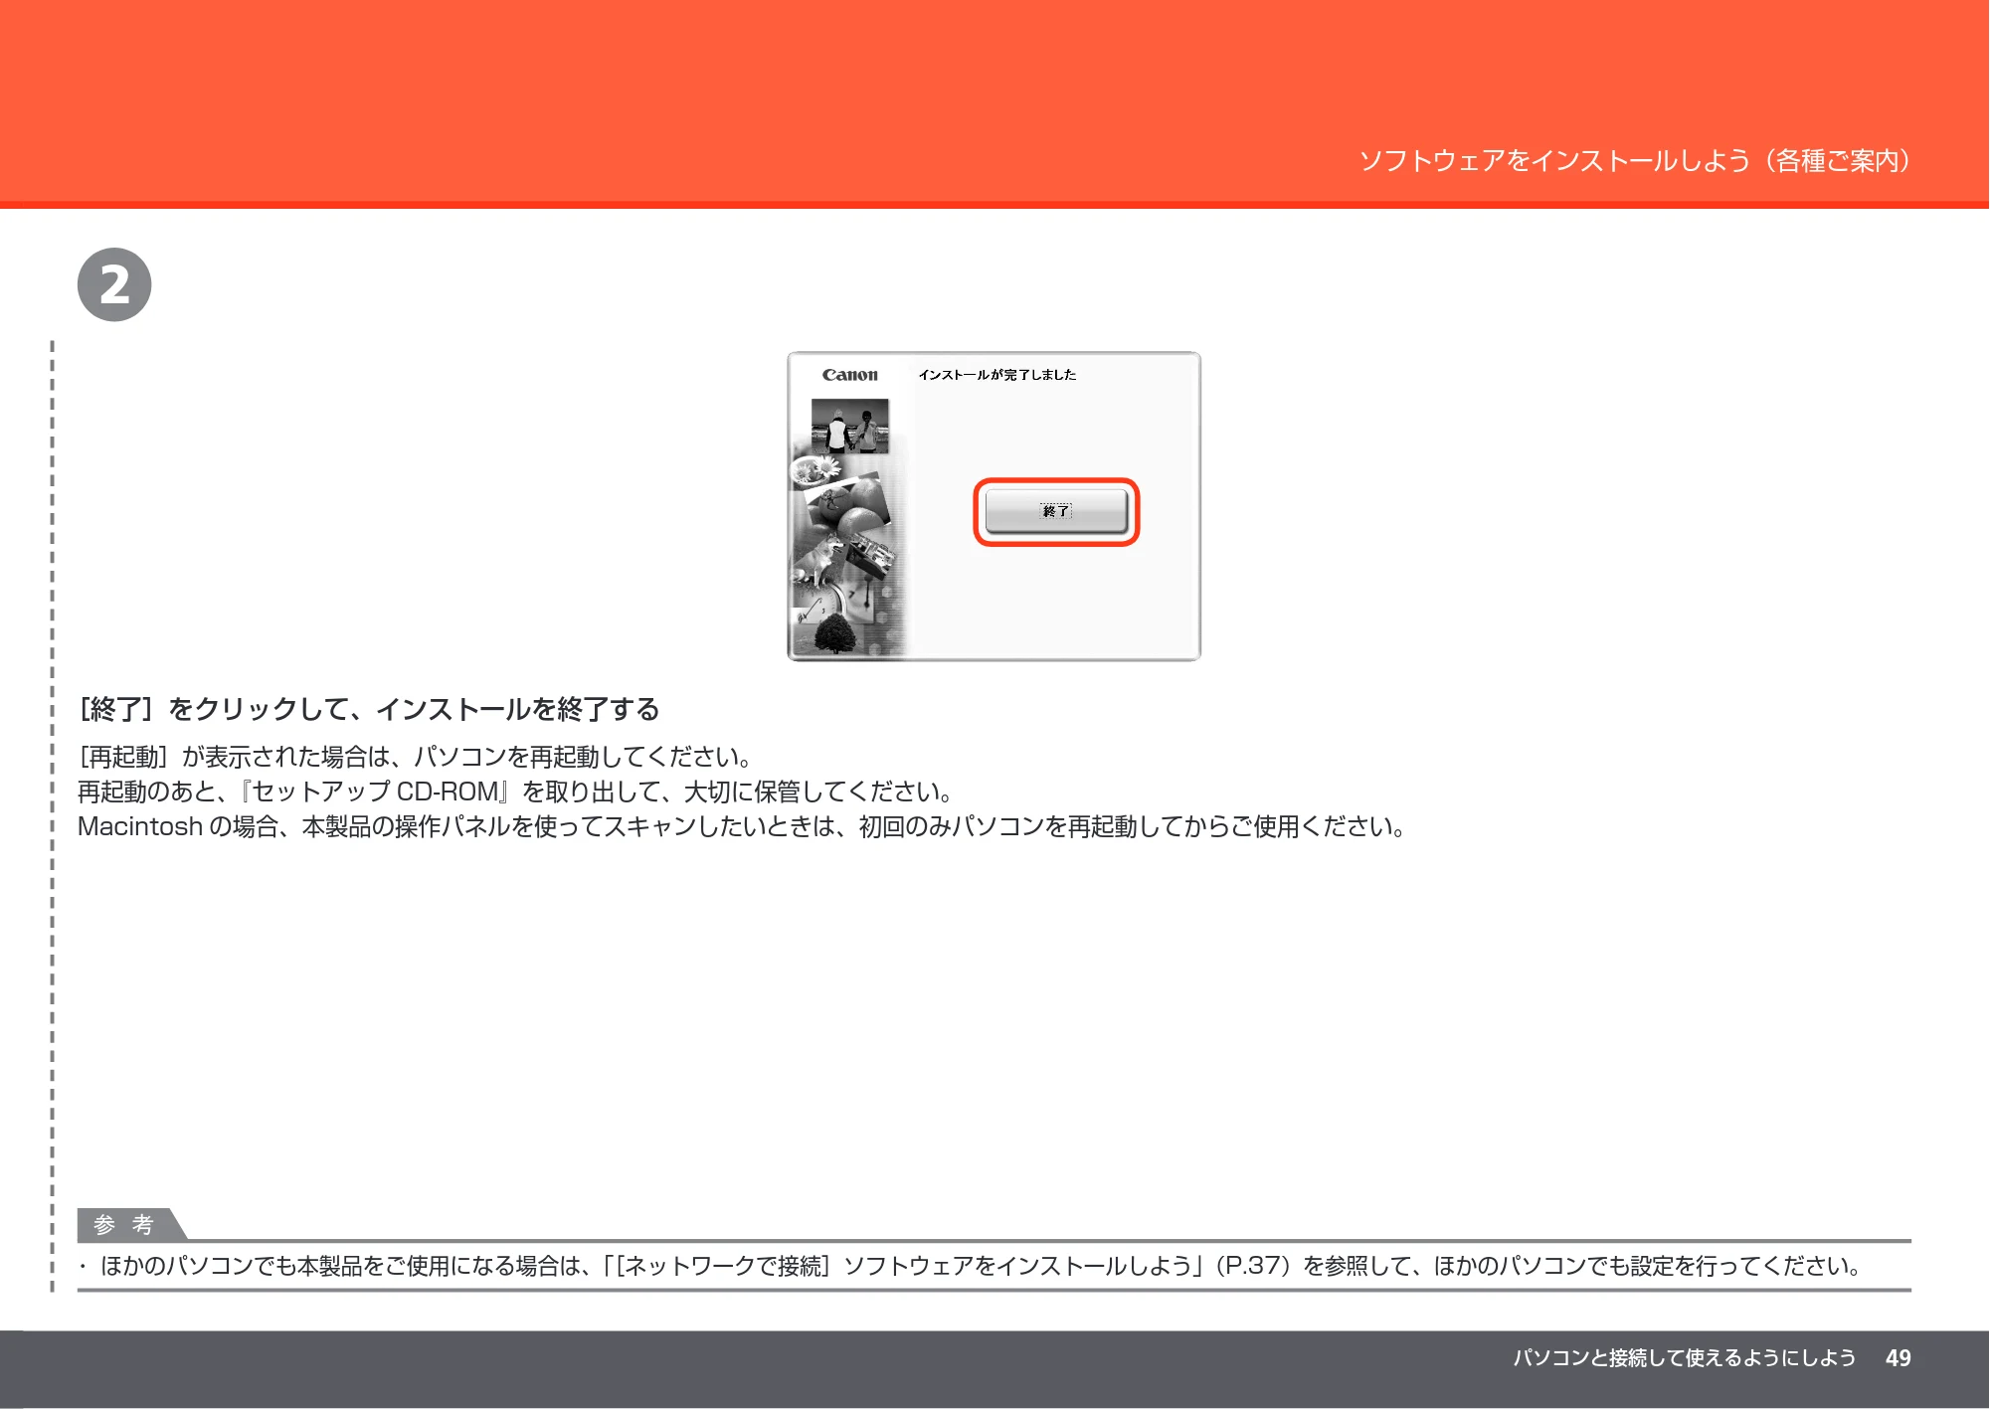Click the line starting with Macintosh の場合
This screenshot has width=1990, height=1409.
[743, 826]
